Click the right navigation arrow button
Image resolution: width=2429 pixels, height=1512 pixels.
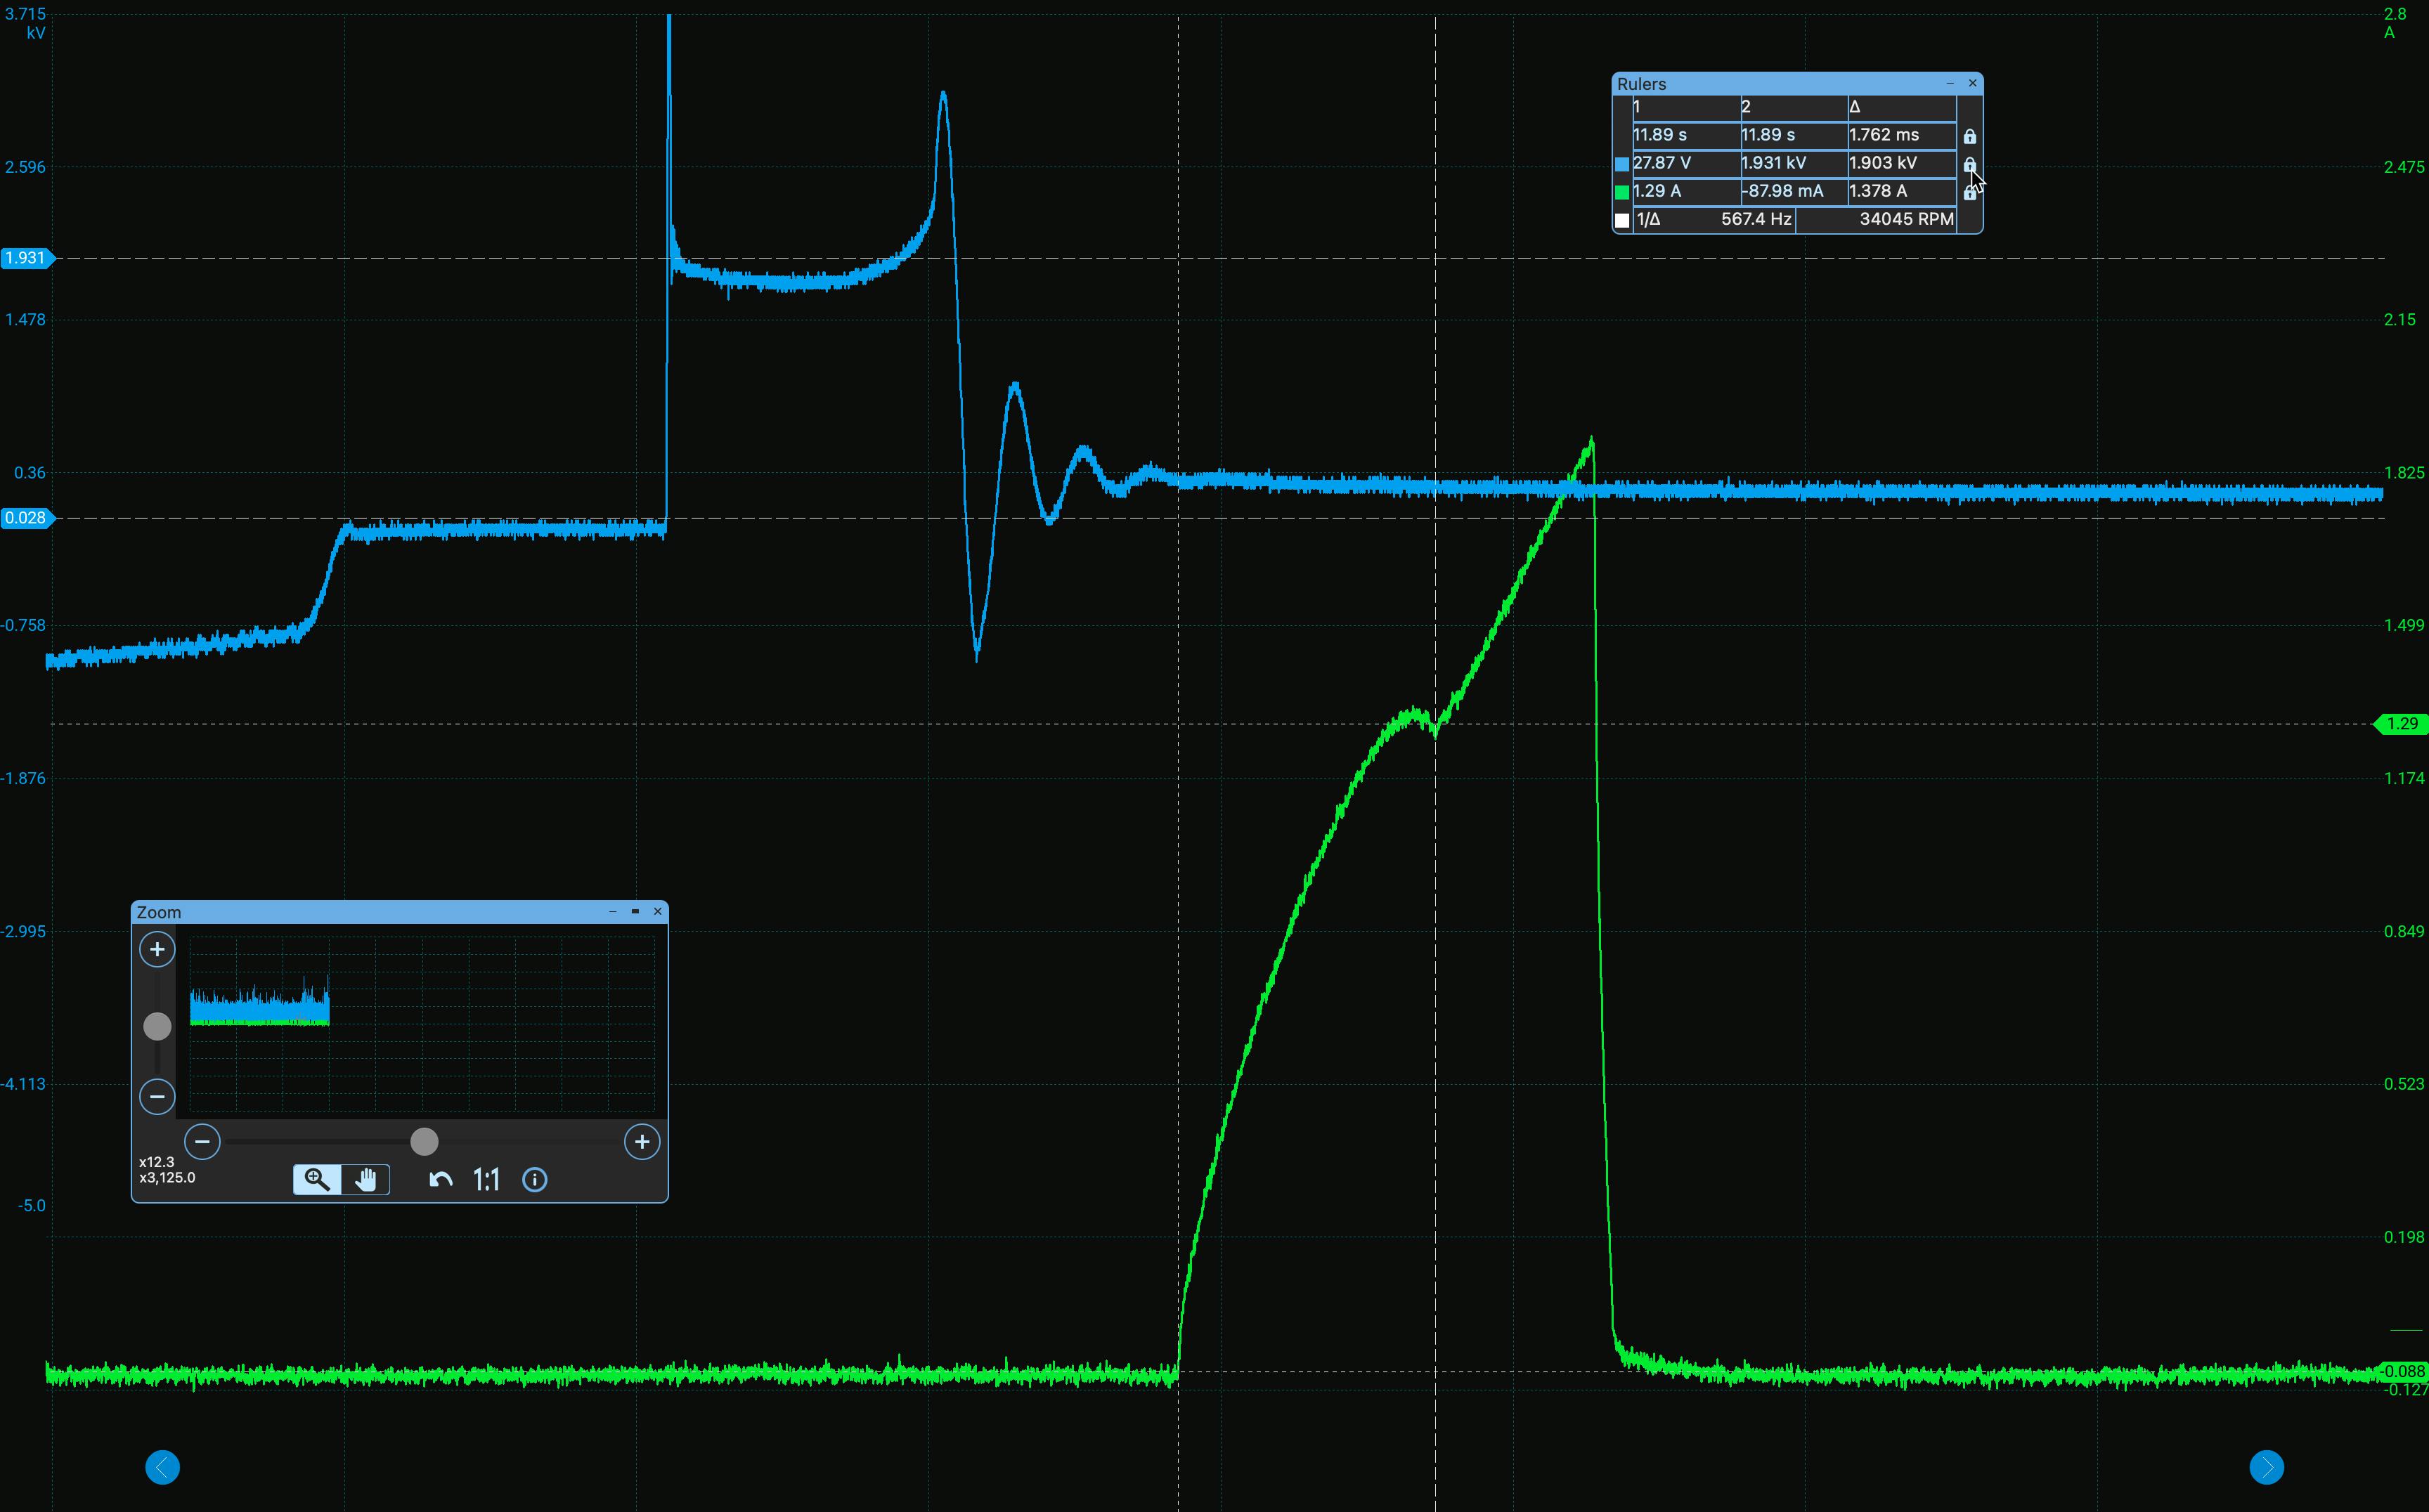pos(2268,1467)
